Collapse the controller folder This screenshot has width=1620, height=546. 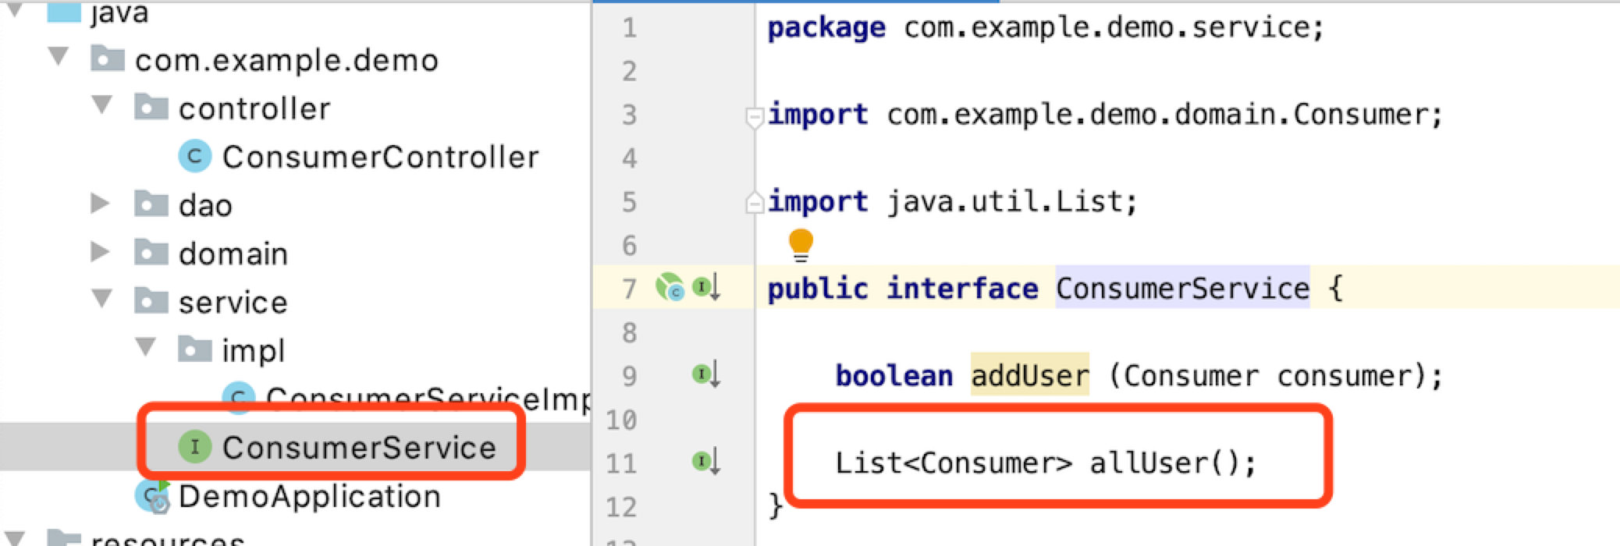pyautogui.click(x=102, y=105)
